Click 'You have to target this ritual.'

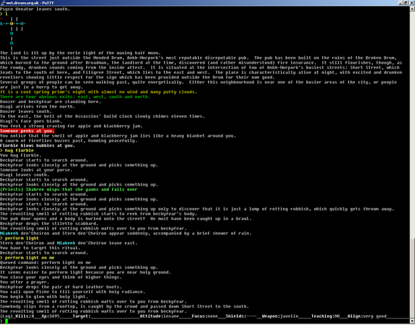click(41, 248)
